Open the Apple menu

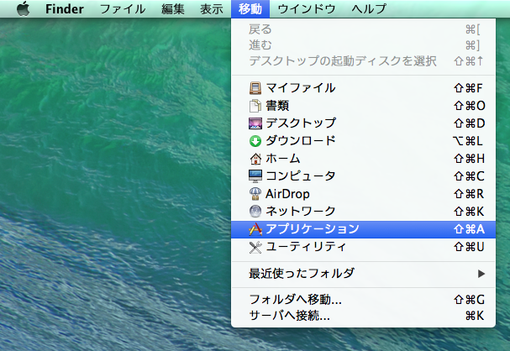click(23, 8)
